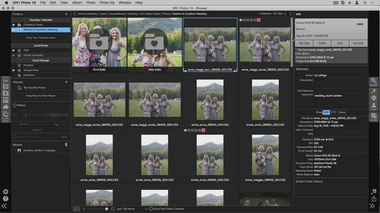Toggle the heart like filter

click(14, 115)
